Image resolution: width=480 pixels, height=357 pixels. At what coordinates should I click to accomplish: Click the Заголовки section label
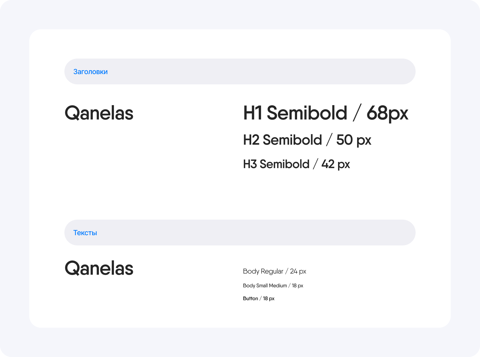coord(90,72)
